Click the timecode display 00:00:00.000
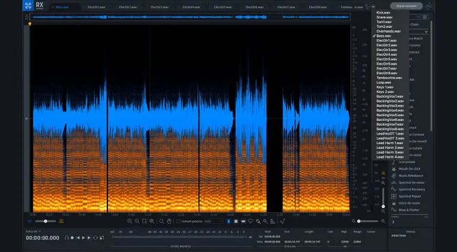457x252 pixels. pos(42,237)
